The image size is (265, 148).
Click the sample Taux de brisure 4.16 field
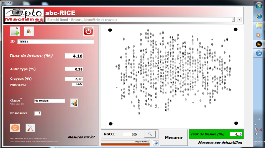point(236,134)
